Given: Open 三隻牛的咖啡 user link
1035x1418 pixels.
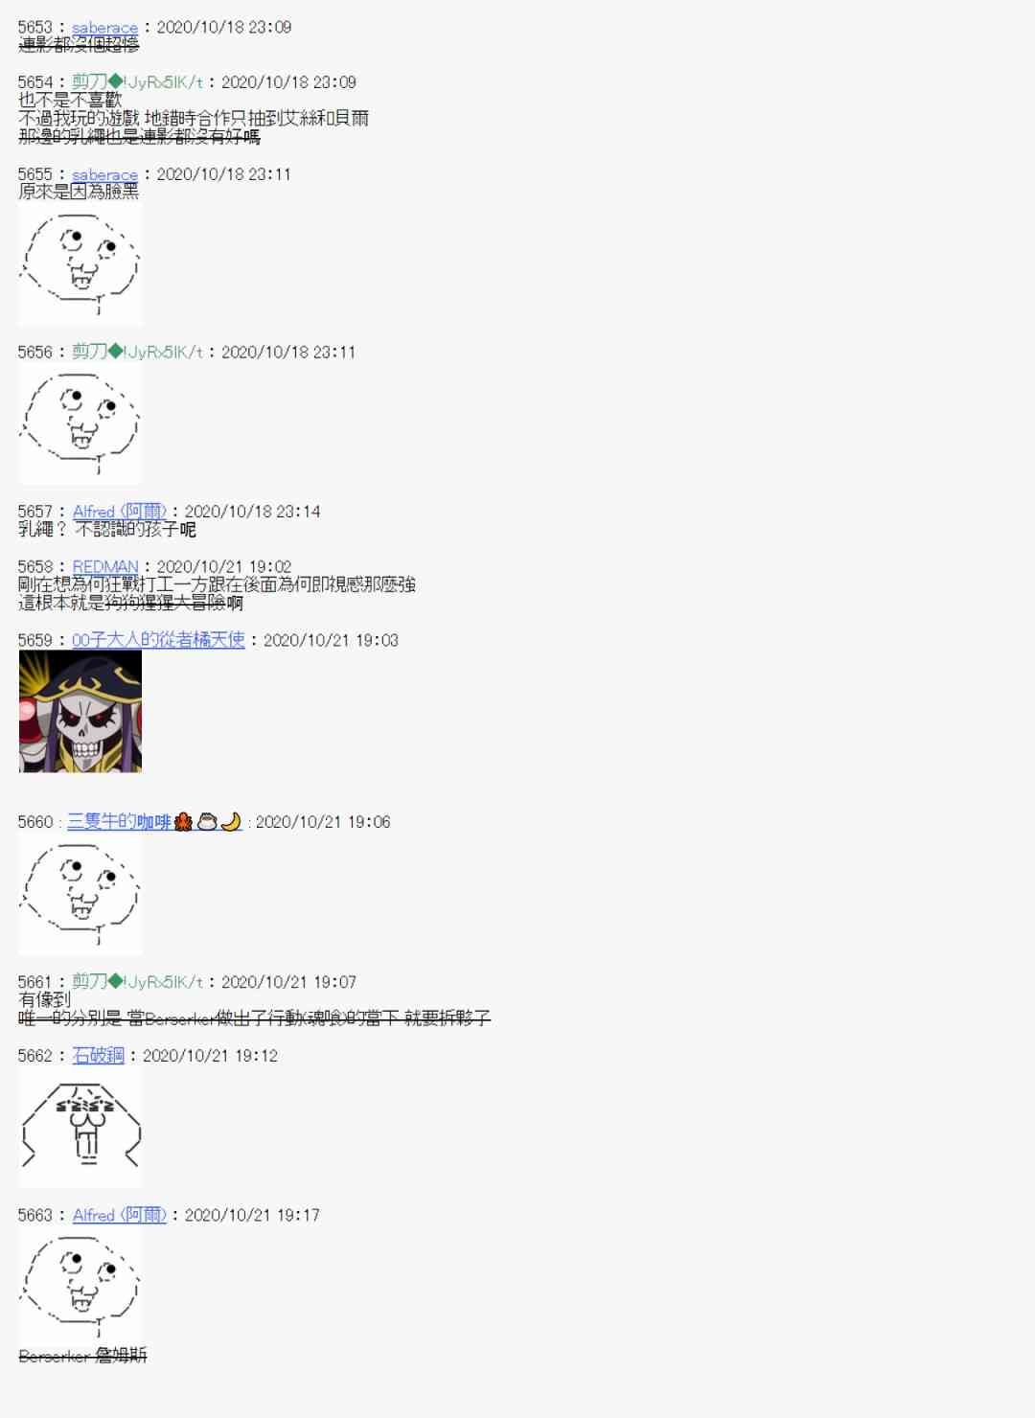Looking at the screenshot, I should [119, 822].
